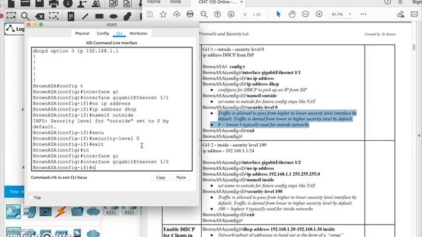Launch the Activity Wizard icon in Packet Tracer

pos(96,3)
